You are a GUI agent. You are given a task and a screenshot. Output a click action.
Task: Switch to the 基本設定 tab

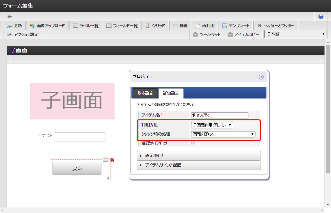point(145,93)
